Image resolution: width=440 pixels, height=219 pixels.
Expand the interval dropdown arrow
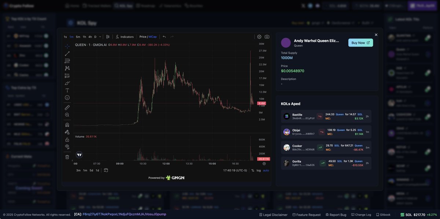(100, 37)
